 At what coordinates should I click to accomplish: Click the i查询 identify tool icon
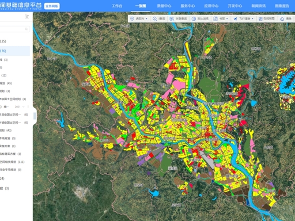pyautogui.click(x=154, y=18)
